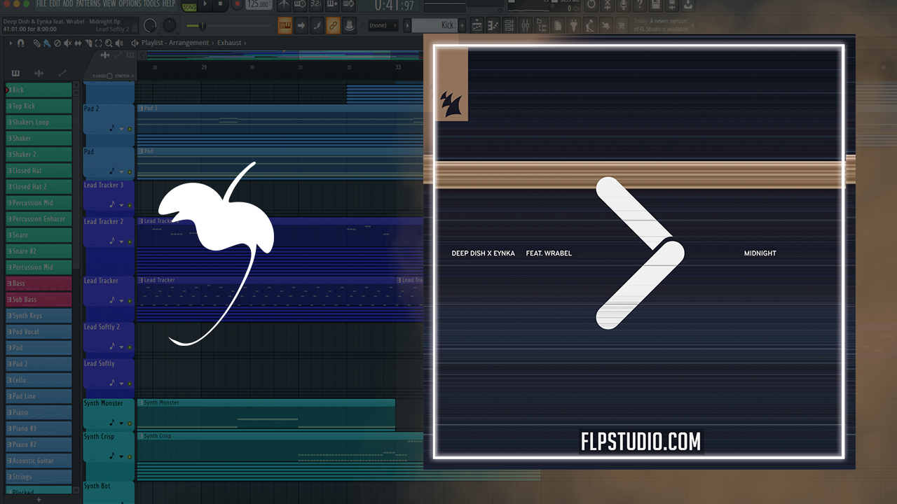
Task: Open the Browser tree icon
Action: (542, 26)
